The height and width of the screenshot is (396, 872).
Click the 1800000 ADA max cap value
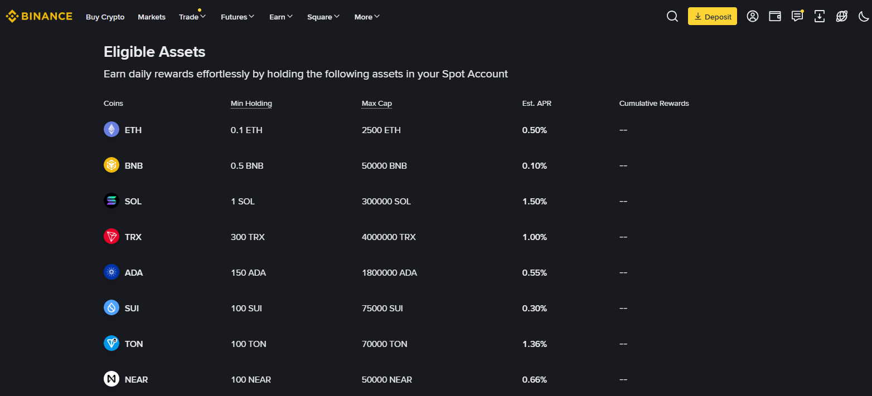coord(389,272)
